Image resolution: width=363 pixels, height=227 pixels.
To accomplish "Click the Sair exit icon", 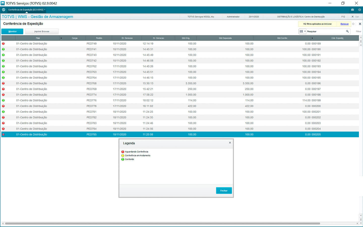I will pos(353,17).
